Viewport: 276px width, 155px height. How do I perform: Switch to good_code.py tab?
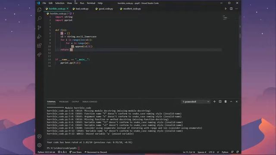pos(104,9)
